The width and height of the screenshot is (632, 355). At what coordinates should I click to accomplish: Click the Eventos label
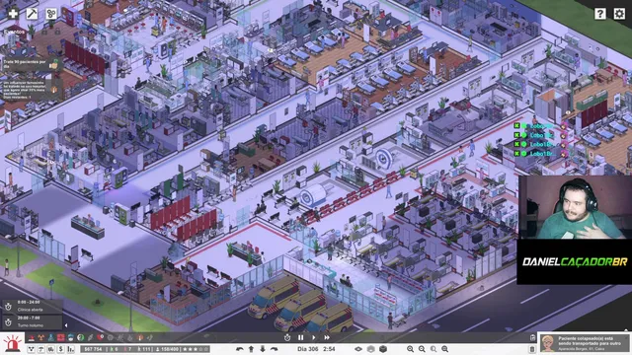14,32
